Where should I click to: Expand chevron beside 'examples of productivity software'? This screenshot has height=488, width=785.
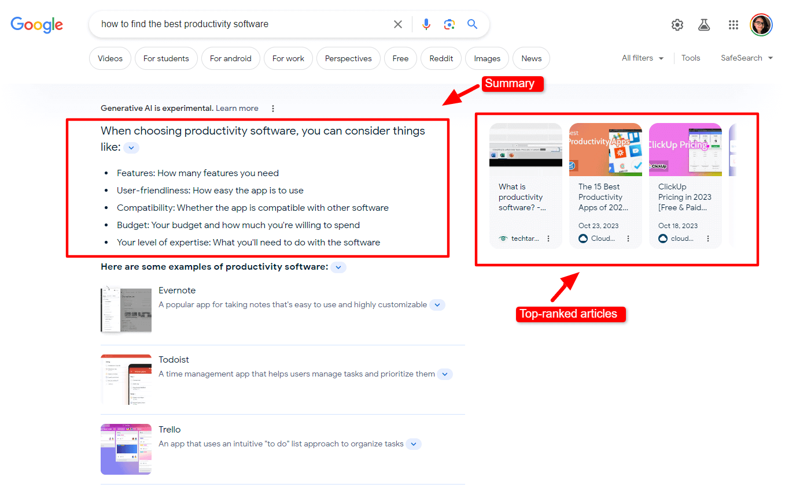tap(339, 267)
